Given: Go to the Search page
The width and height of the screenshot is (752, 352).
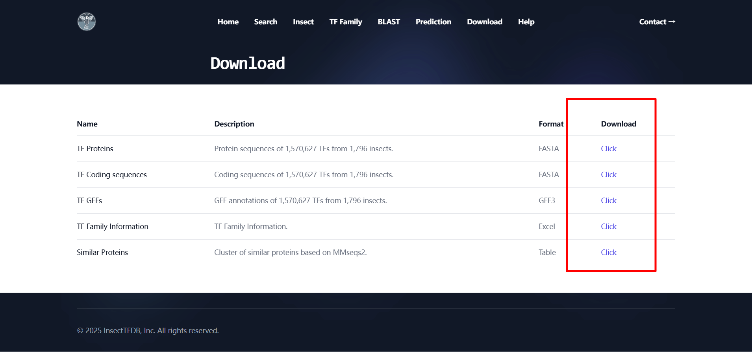Looking at the screenshot, I should (265, 22).
